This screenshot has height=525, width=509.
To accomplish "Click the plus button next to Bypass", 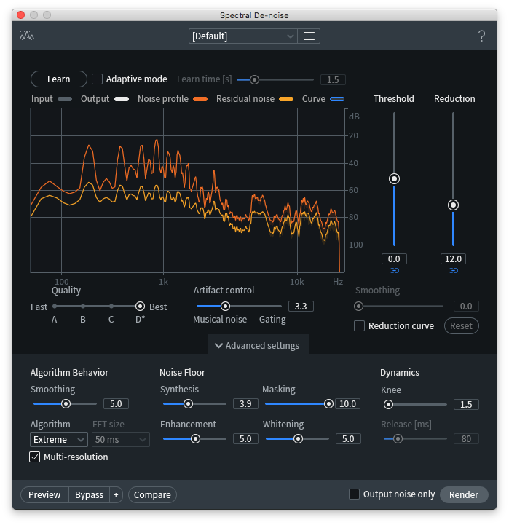I will pyautogui.click(x=116, y=495).
